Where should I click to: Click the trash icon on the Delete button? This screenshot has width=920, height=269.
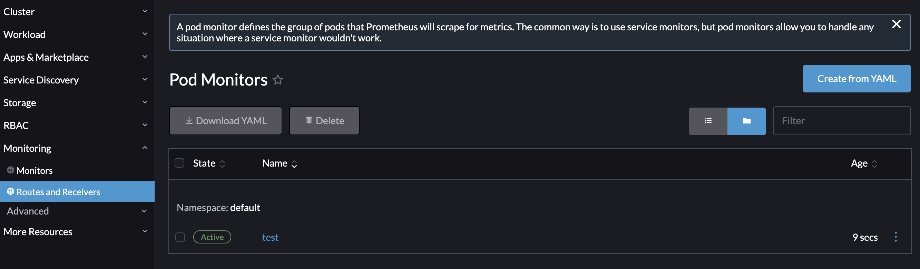coord(309,121)
